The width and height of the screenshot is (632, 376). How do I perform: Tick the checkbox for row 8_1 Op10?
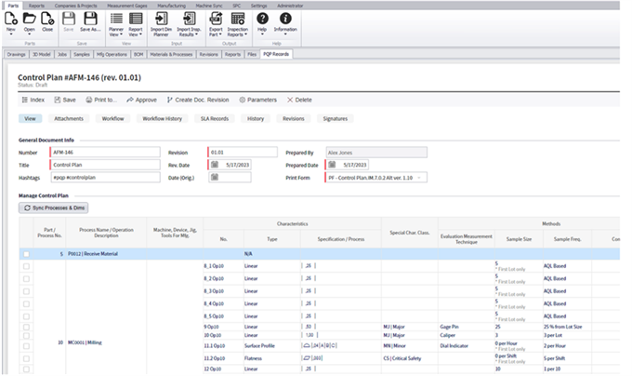click(x=26, y=266)
